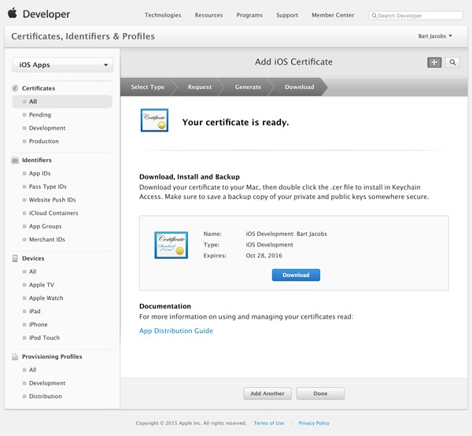
Task: Click the Add Another button
Action: coord(267,394)
